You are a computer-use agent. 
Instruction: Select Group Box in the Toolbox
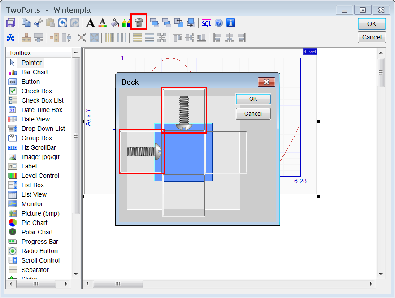36,138
